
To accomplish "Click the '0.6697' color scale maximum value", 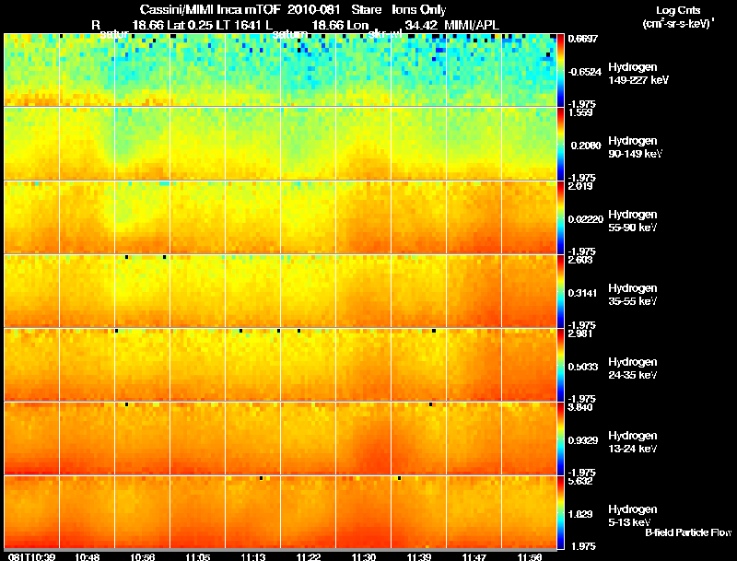I will pos(583,39).
